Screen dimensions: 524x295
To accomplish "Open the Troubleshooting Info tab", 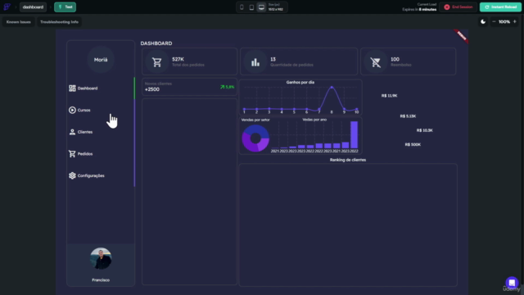I will 59,22.
